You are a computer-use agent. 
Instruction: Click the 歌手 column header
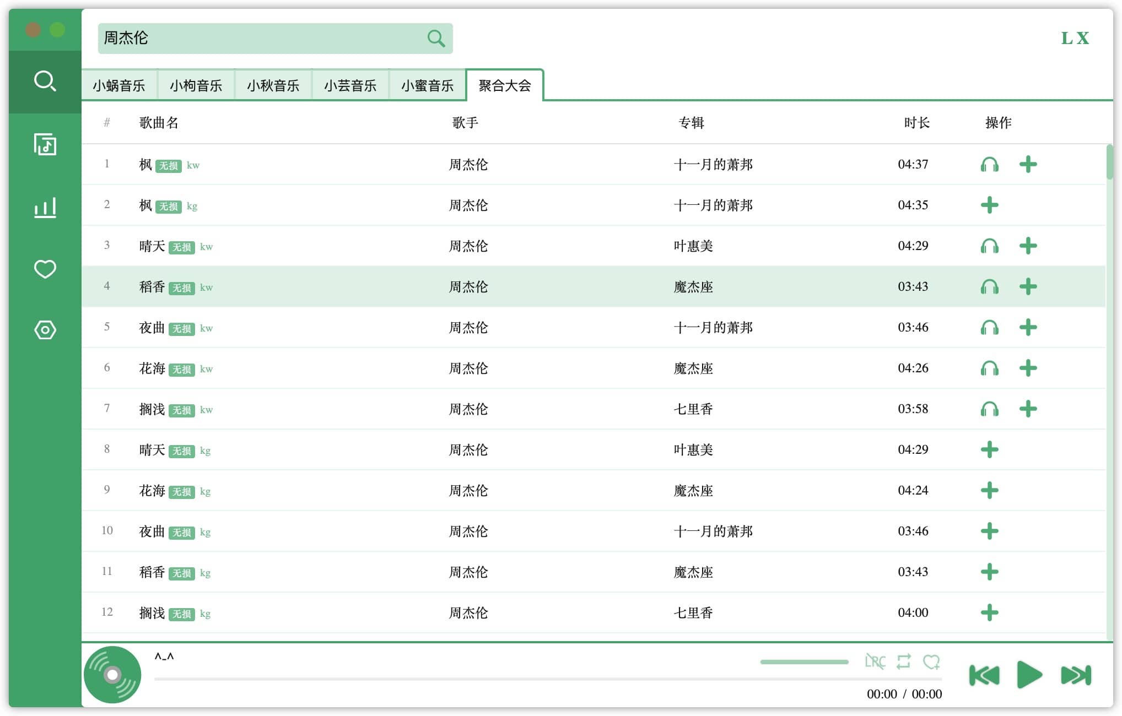(x=465, y=122)
